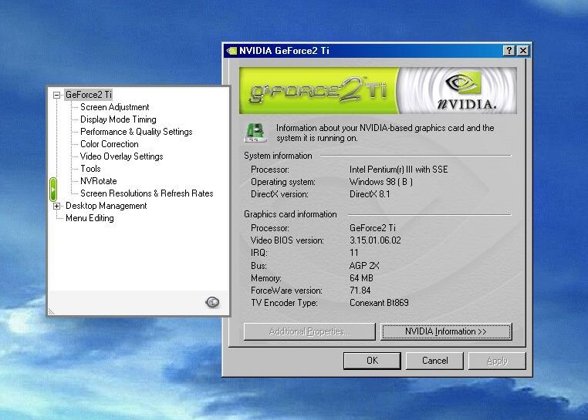Open Screen Adjustment settings
The image size is (588, 420).
(114, 107)
